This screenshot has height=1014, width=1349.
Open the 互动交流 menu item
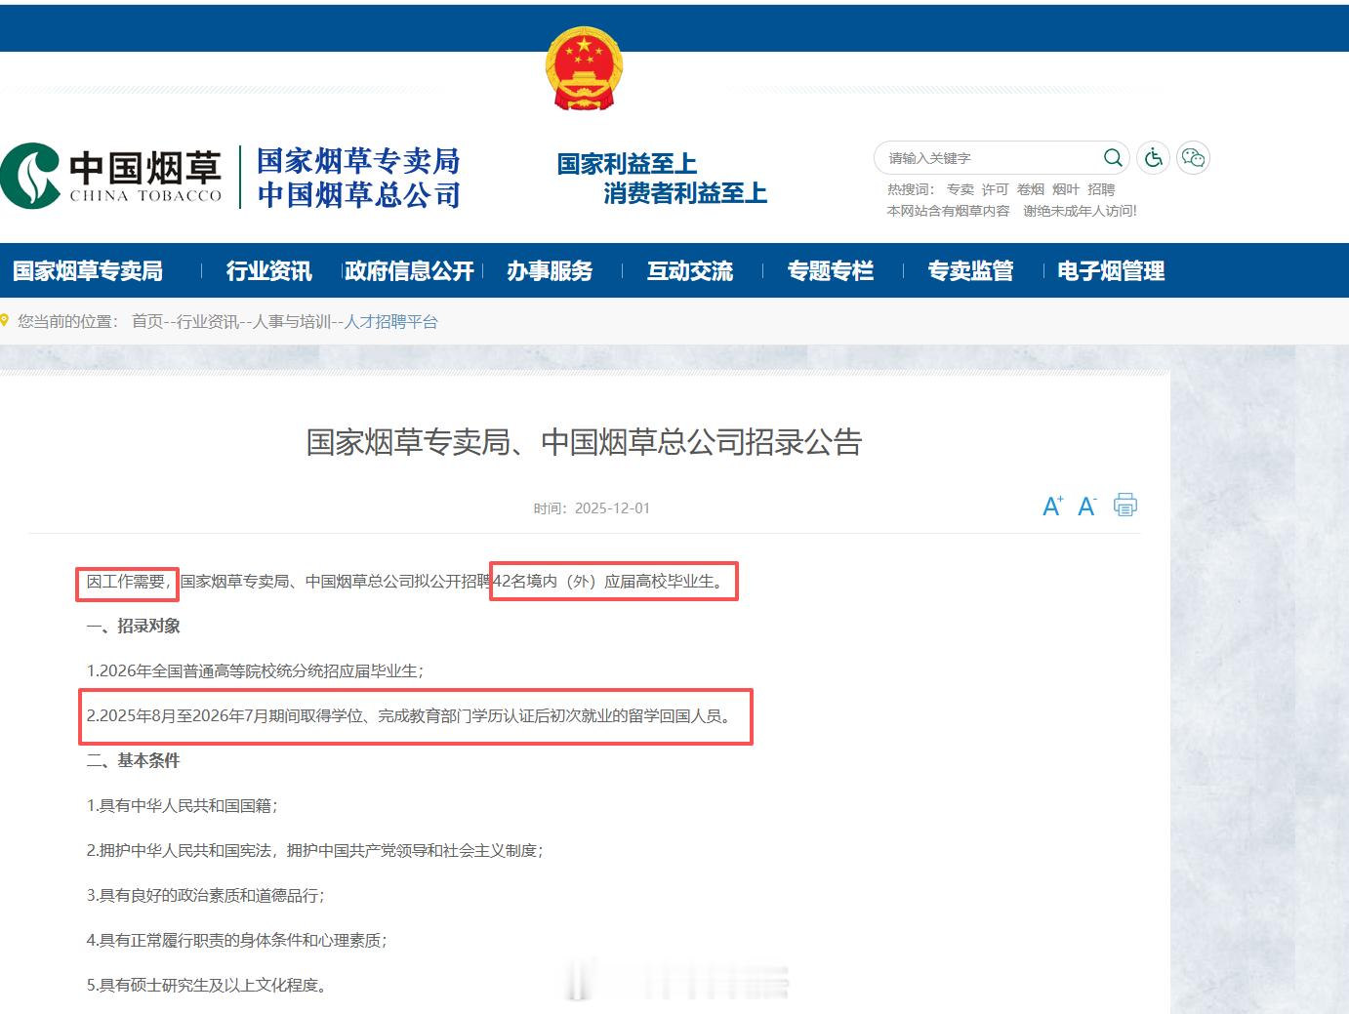pyautogui.click(x=690, y=271)
